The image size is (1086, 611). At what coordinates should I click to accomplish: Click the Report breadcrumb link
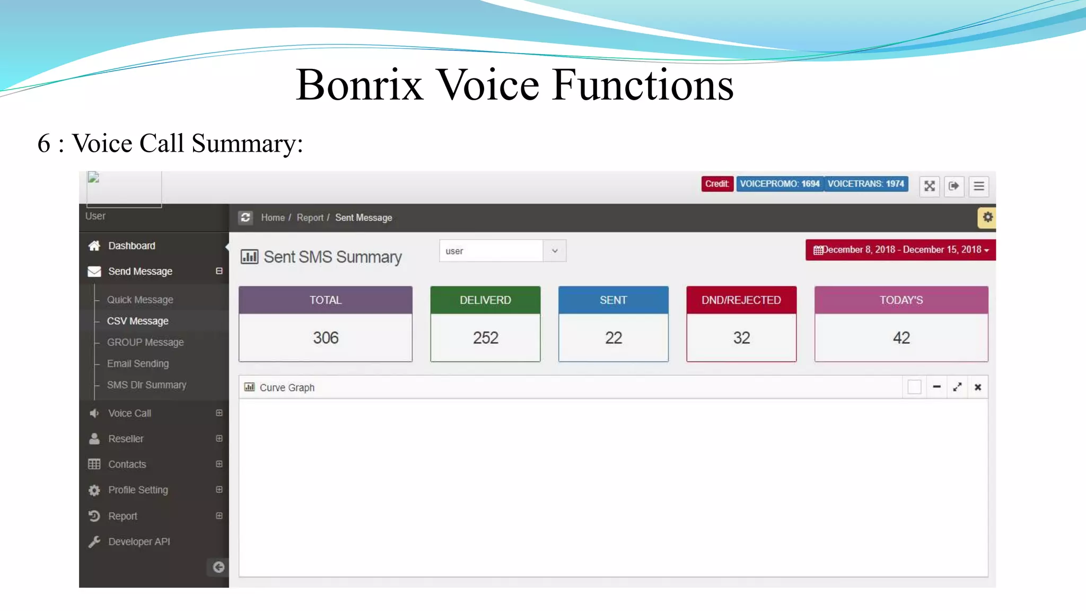click(x=310, y=217)
